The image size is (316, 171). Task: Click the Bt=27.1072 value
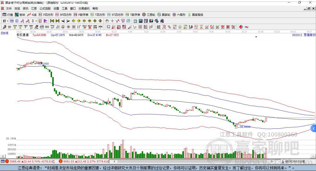pyautogui.click(x=112, y=35)
